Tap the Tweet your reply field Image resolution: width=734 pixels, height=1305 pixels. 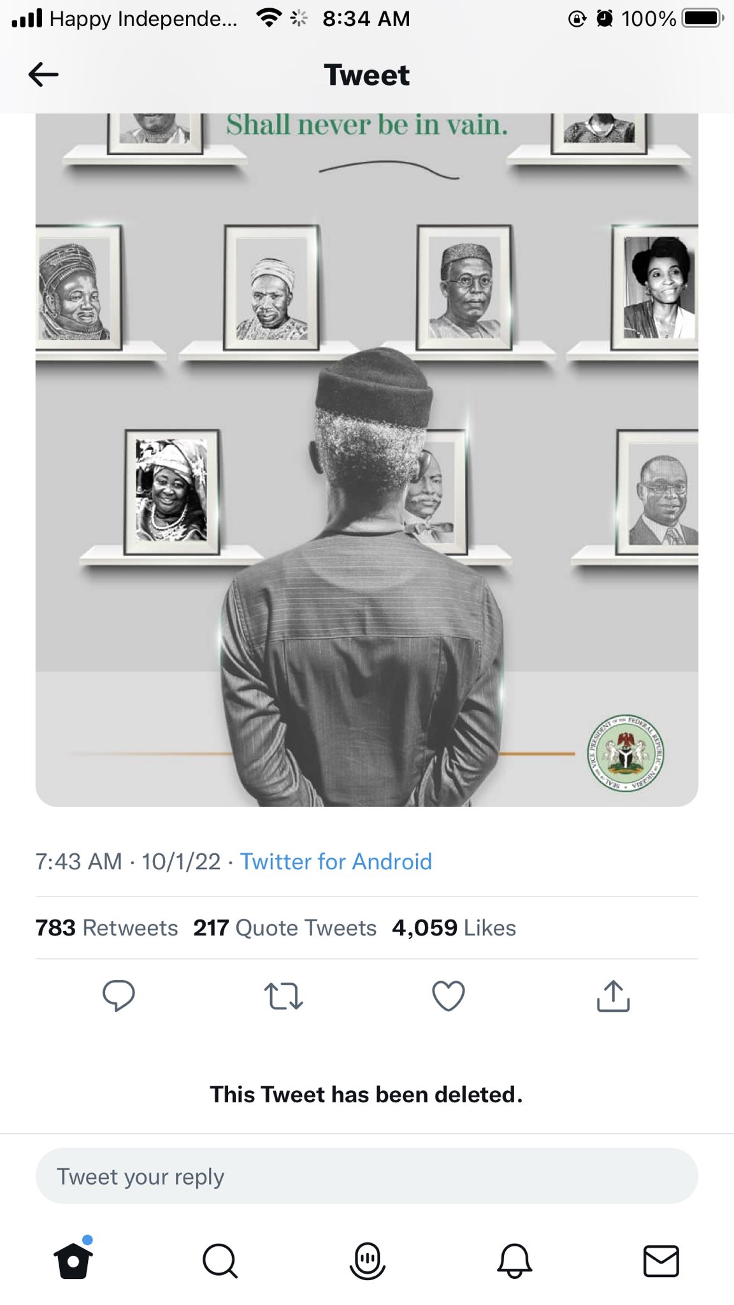[366, 1176]
